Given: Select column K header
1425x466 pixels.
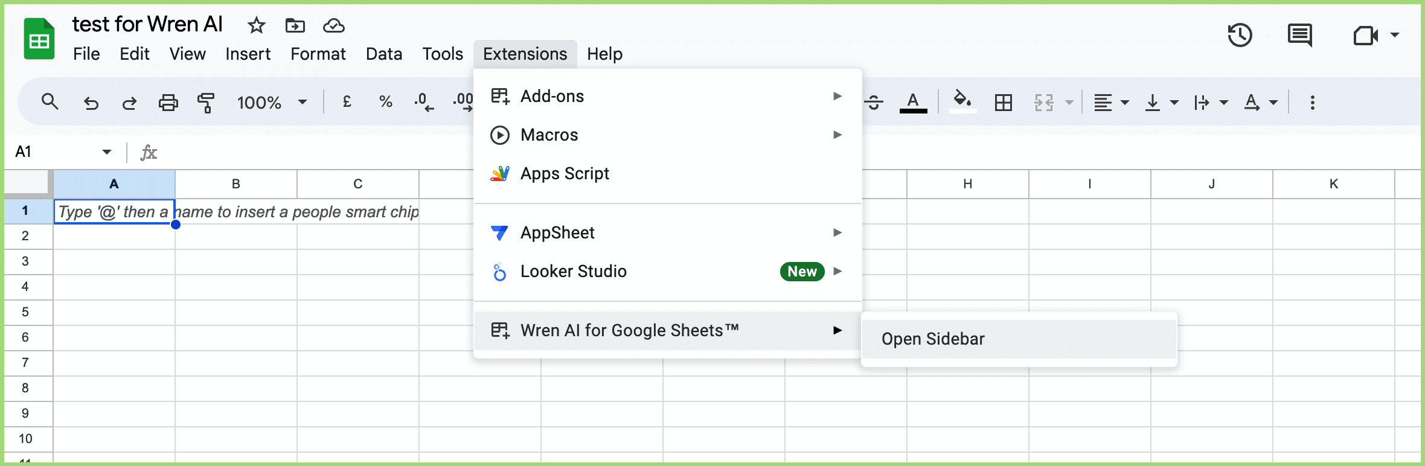Looking at the screenshot, I should pyautogui.click(x=1334, y=184).
